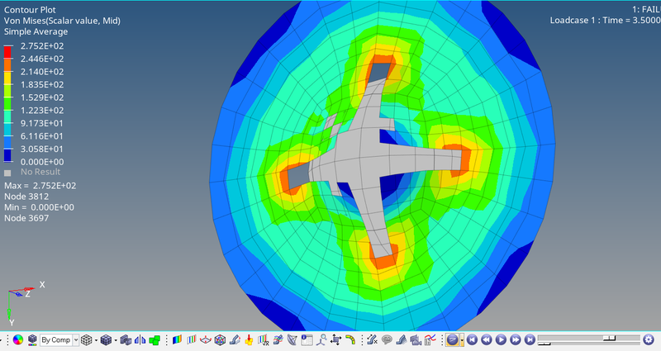Image resolution: width=661 pixels, height=351 pixels.
Task: Click the dark blue legend swatch
Action: coord(7,155)
